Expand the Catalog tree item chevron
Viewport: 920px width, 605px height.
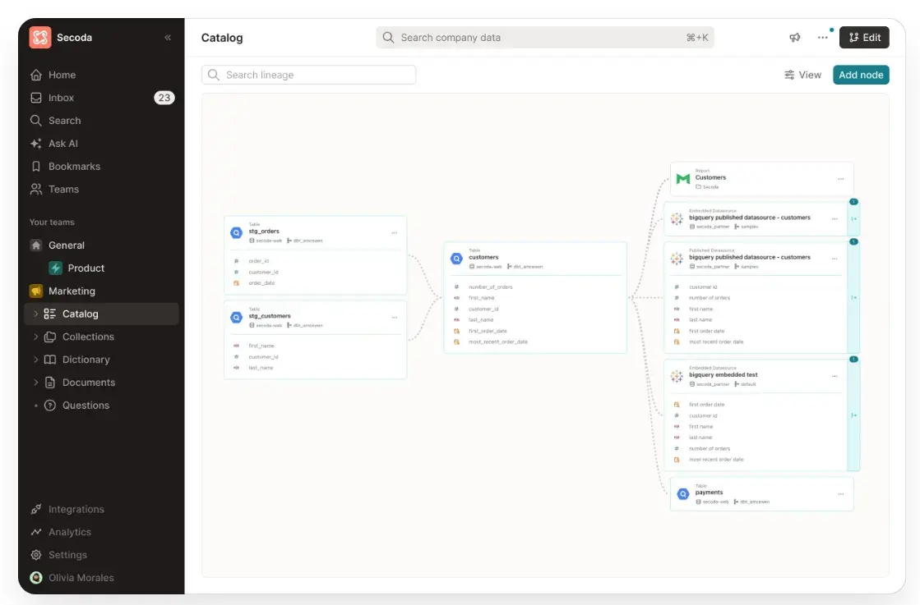coord(35,314)
